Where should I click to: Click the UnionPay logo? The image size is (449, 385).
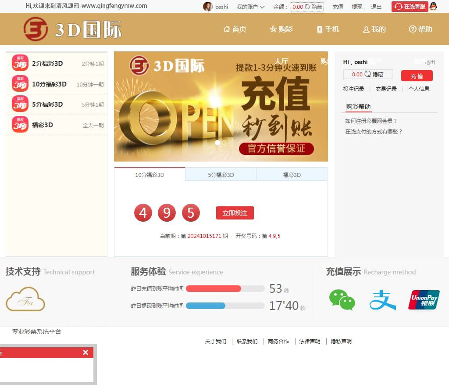click(424, 300)
